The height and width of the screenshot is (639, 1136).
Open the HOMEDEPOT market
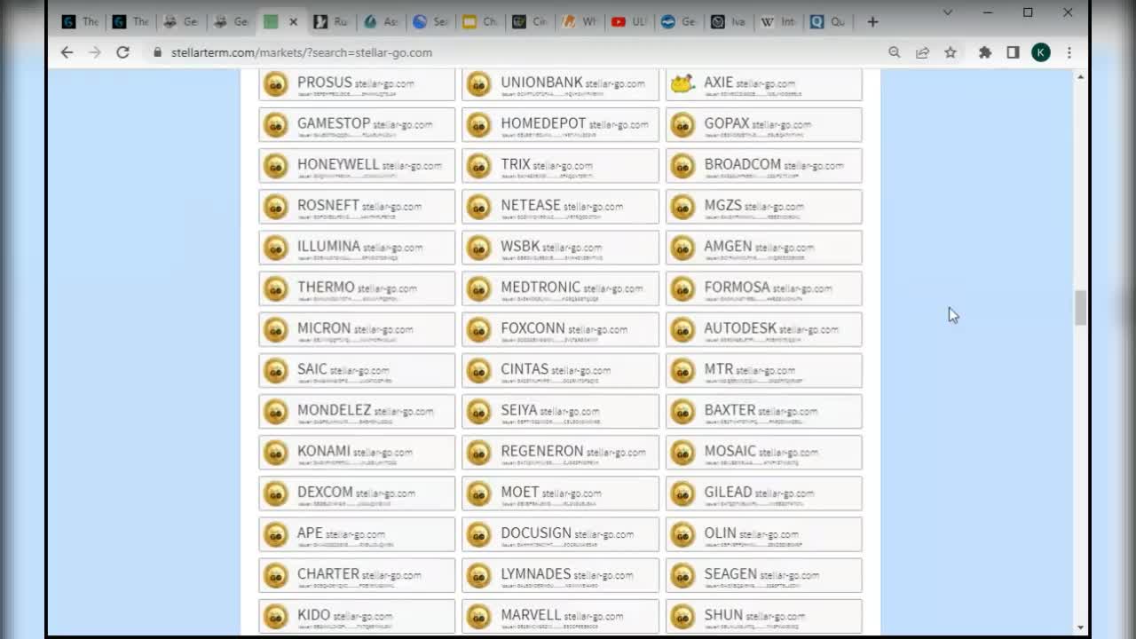click(560, 125)
